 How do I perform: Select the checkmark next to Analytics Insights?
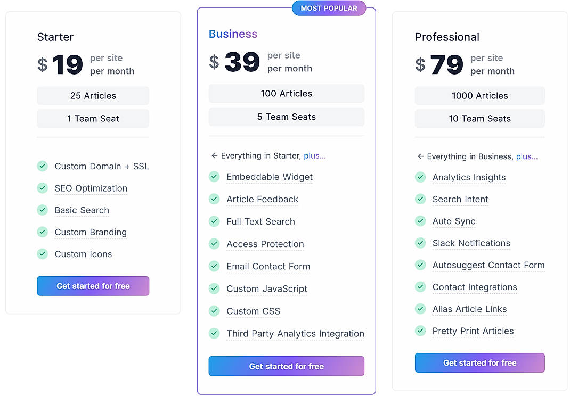pyautogui.click(x=420, y=177)
